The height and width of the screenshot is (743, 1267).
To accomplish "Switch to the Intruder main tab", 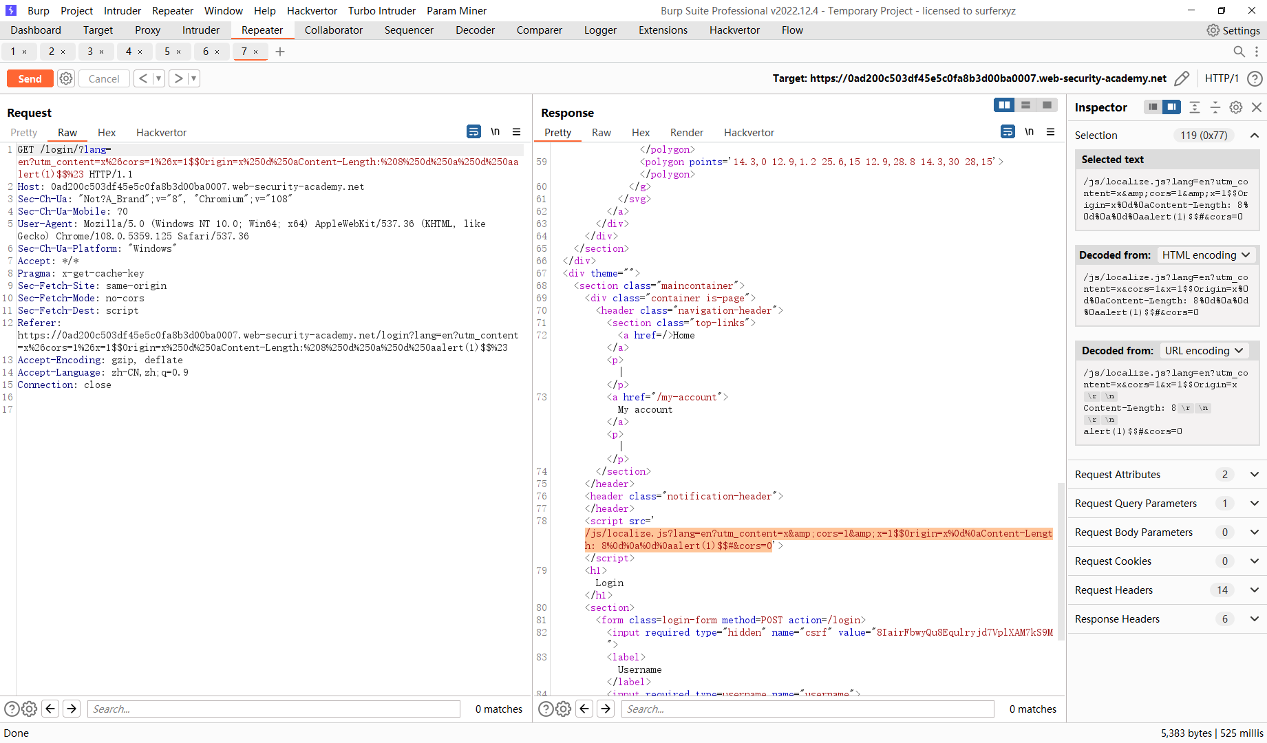I will point(201,30).
